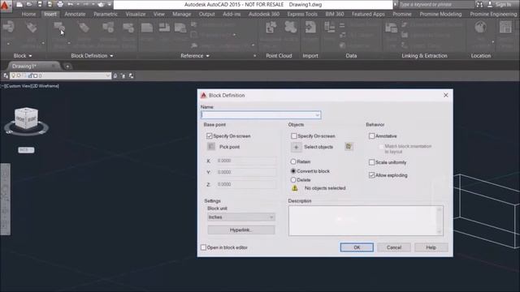Viewport: 520px width, 292px height.
Task: Click the Create Block icon in ribbon
Action: (x=59, y=28)
